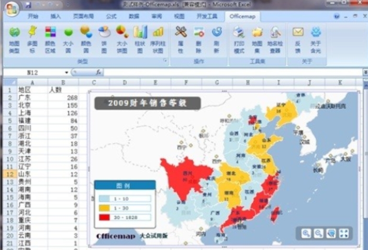Click the 反馈 feedback button
The image size is (368, 250).
click(298, 38)
